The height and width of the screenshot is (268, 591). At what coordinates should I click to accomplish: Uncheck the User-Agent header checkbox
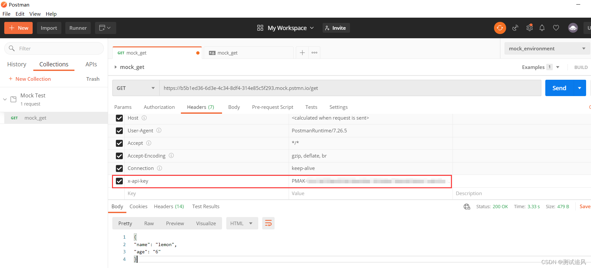[119, 131]
